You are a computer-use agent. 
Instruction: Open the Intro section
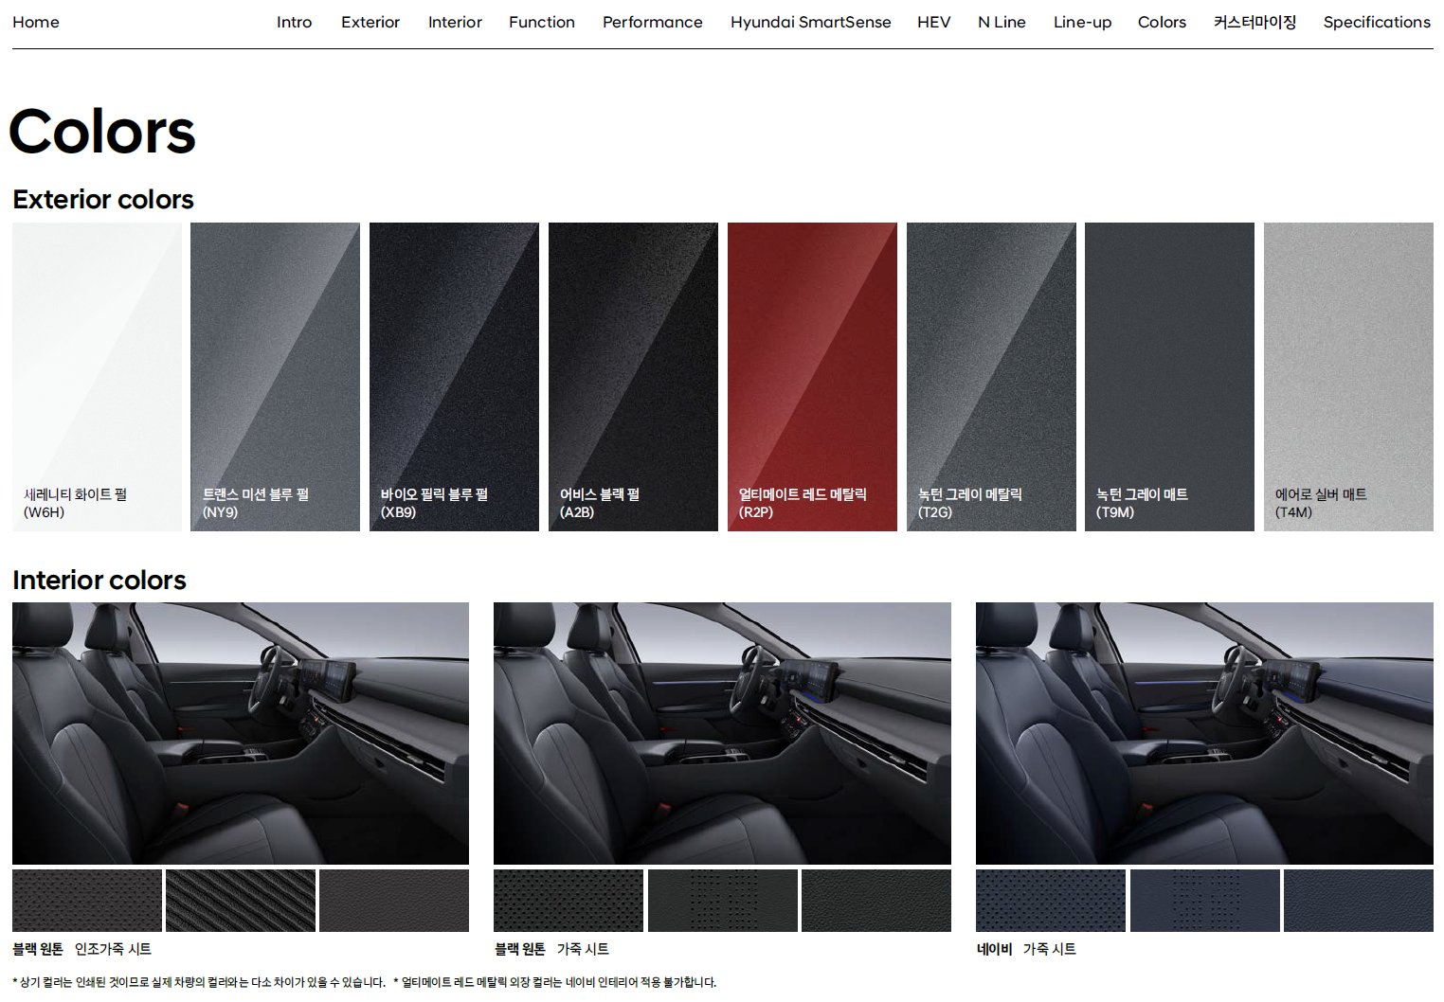294,22
